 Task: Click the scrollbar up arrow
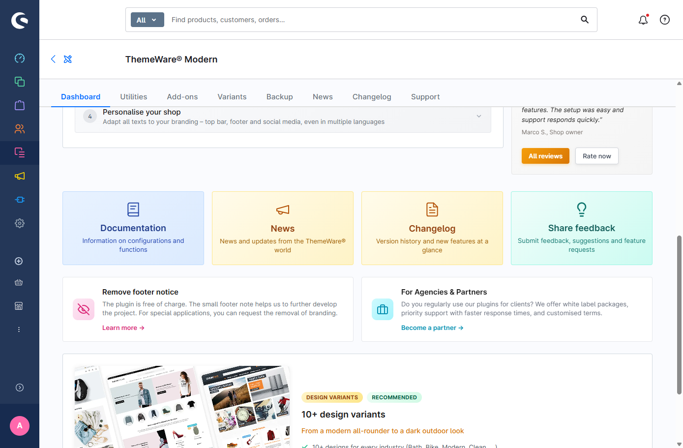[680, 84]
